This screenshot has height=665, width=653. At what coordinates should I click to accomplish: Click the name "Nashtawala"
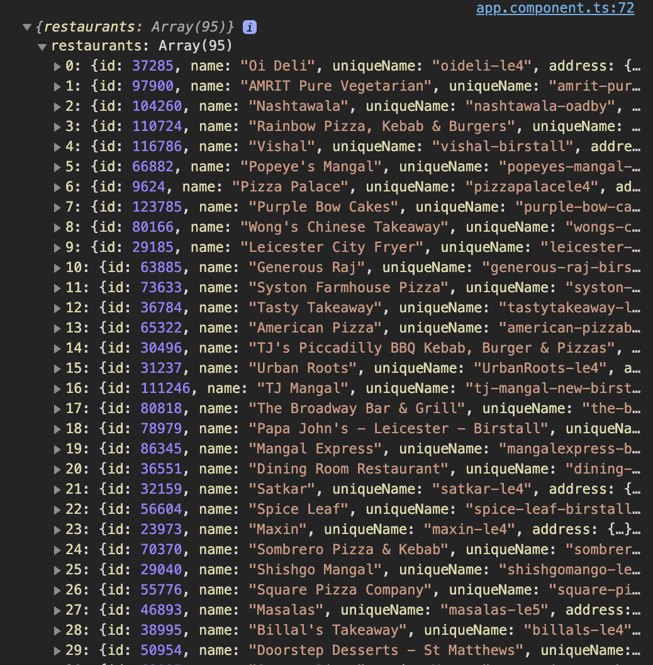coord(299,106)
